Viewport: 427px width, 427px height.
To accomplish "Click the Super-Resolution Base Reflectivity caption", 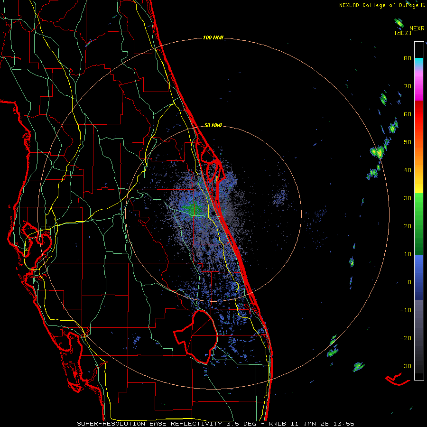I will coord(216,424).
